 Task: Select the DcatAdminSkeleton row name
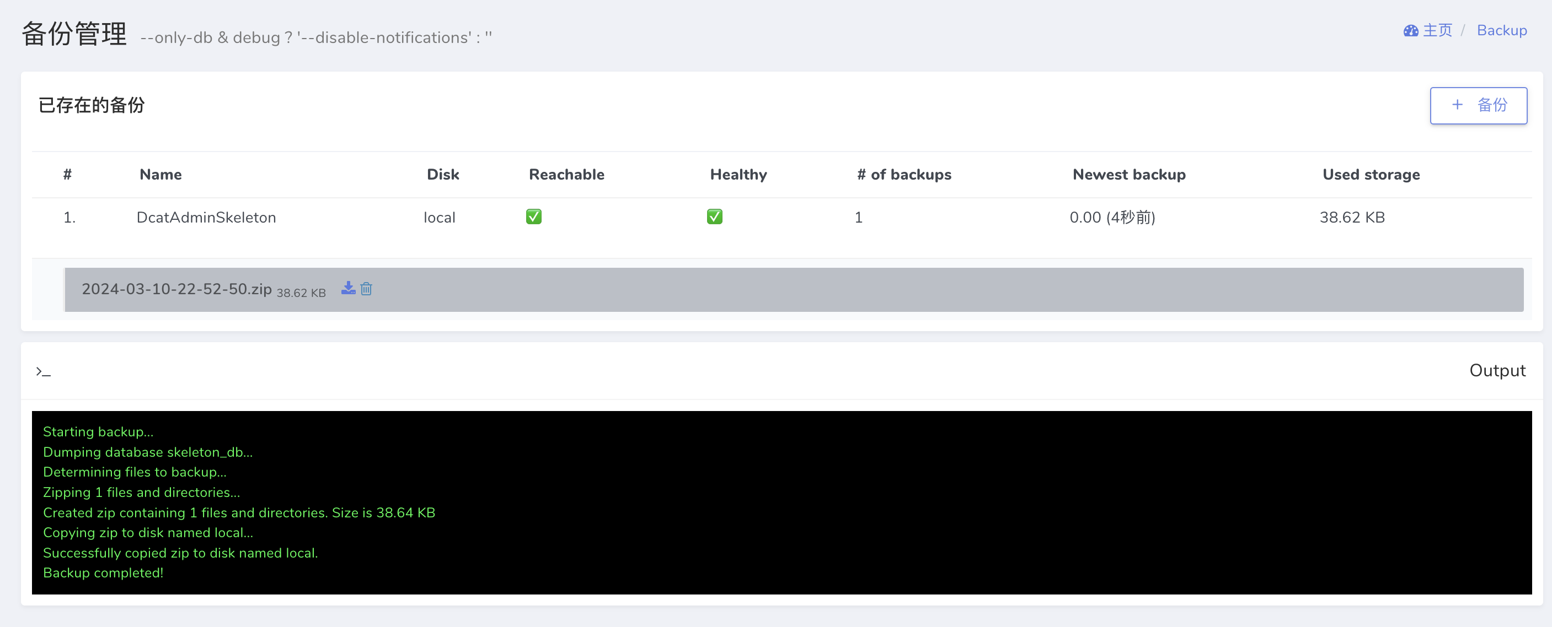206,217
